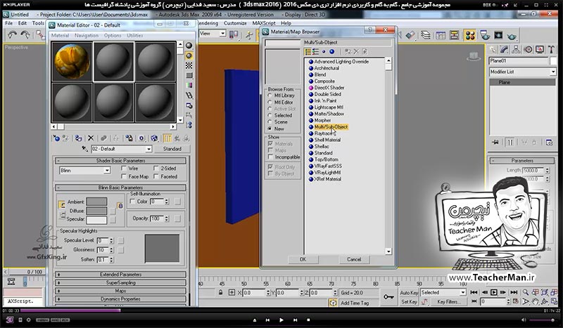The height and width of the screenshot is (328, 563).
Task: Open the Modifier List dropdown
Action: pos(553,72)
